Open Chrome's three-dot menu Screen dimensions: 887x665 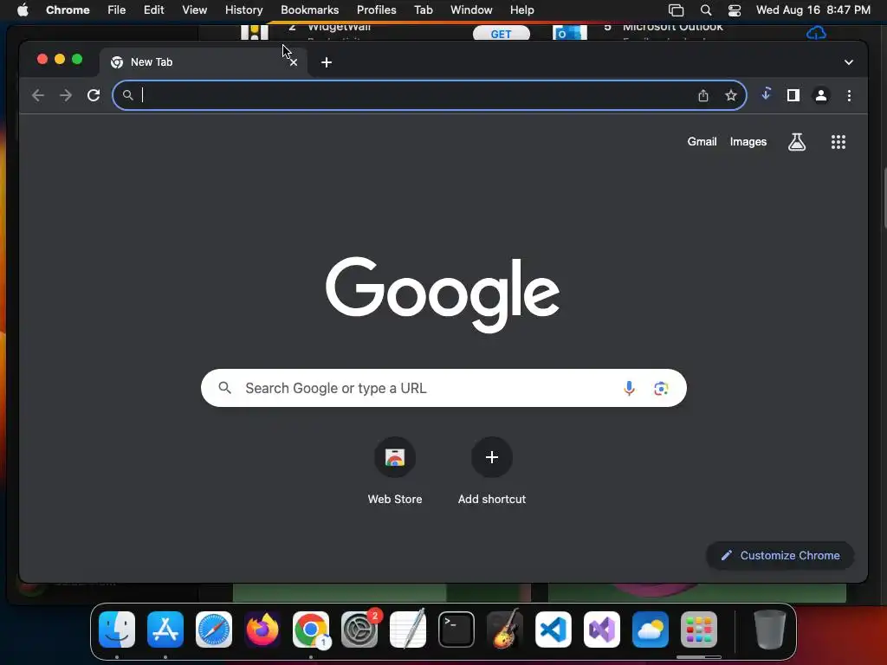(x=849, y=95)
